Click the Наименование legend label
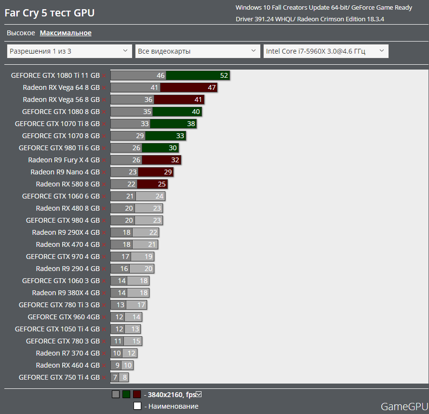 click(173, 406)
